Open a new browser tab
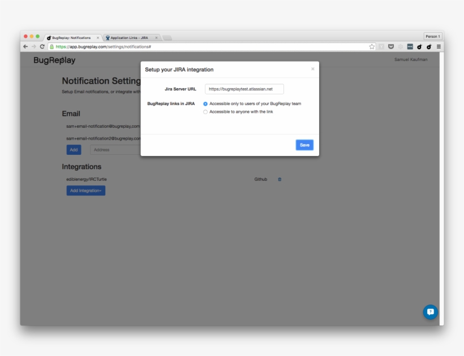This screenshot has width=464, height=356. pyautogui.click(x=167, y=38)
